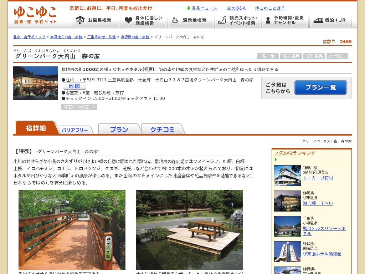Image resolution: width=365 pixels, height=274 pixels.
Task: Click the ゆこゆこ site logo
Action: (x=35, y=15)
